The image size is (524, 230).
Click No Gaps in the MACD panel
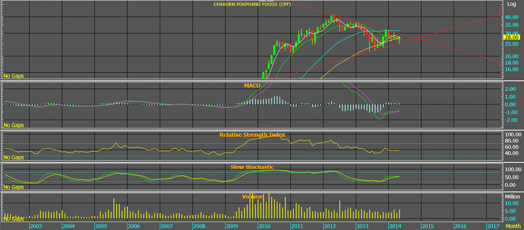[x=14, y=125]
